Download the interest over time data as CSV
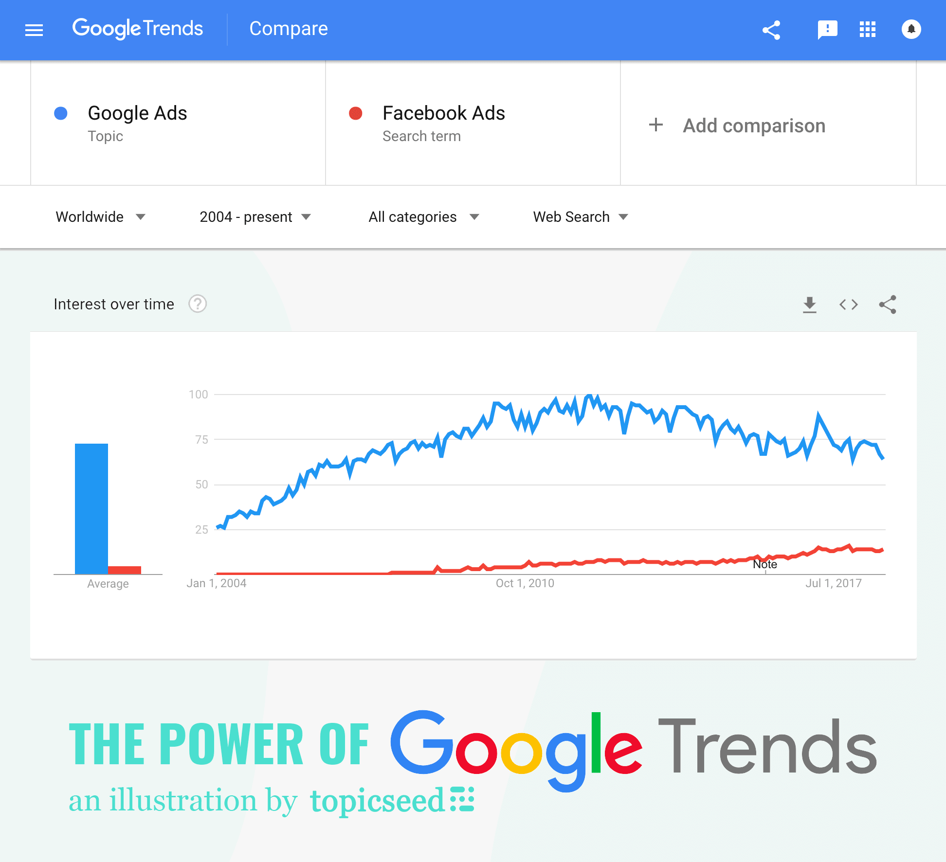The width and height of the screenshot is (946, 862). pos(809,304)
